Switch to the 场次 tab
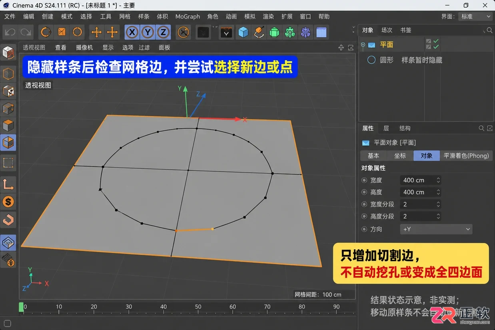 387,30
